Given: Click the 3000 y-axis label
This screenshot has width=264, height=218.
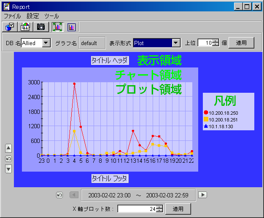Looking at the screenshot, I should 34,82.
